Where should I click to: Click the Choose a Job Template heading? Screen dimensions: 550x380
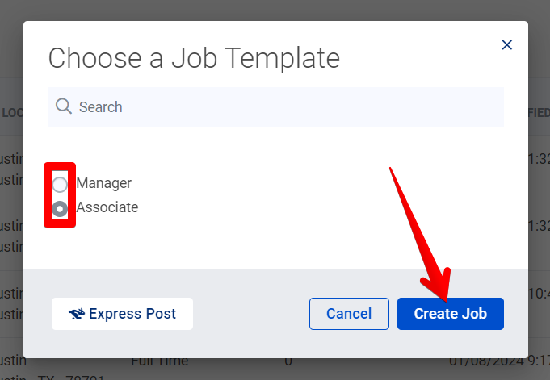click(194, 58)
